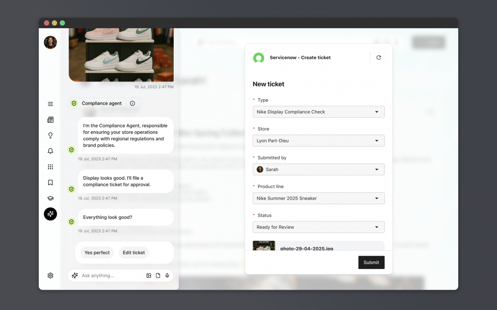Viewport: 497px width, 310px height.
Task: Open the hamburger menu in sidebar
Action: tap(50, 104)
